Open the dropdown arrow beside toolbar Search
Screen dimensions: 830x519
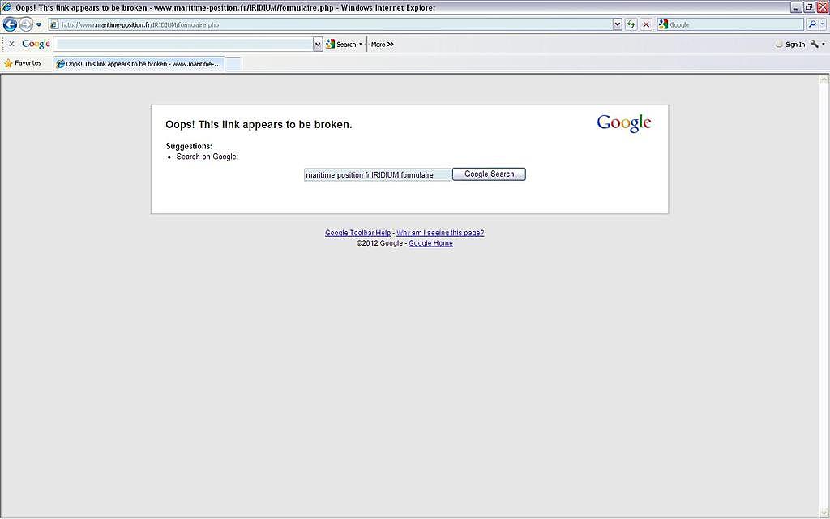coord(361,45)
